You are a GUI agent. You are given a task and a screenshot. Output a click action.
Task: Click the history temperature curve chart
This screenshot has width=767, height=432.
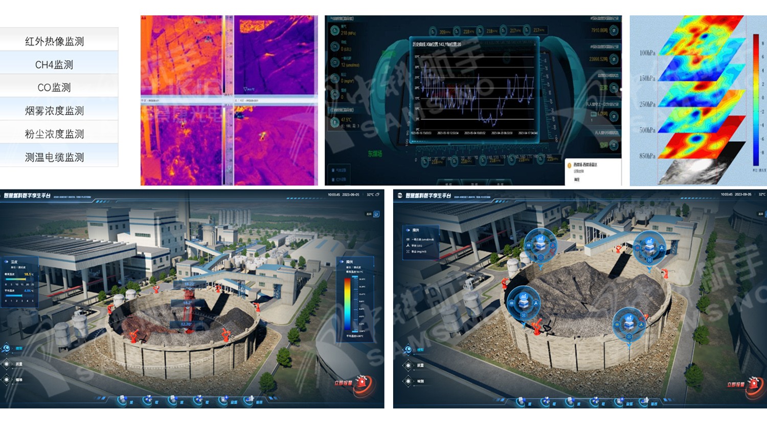click(x=474, y=92)
